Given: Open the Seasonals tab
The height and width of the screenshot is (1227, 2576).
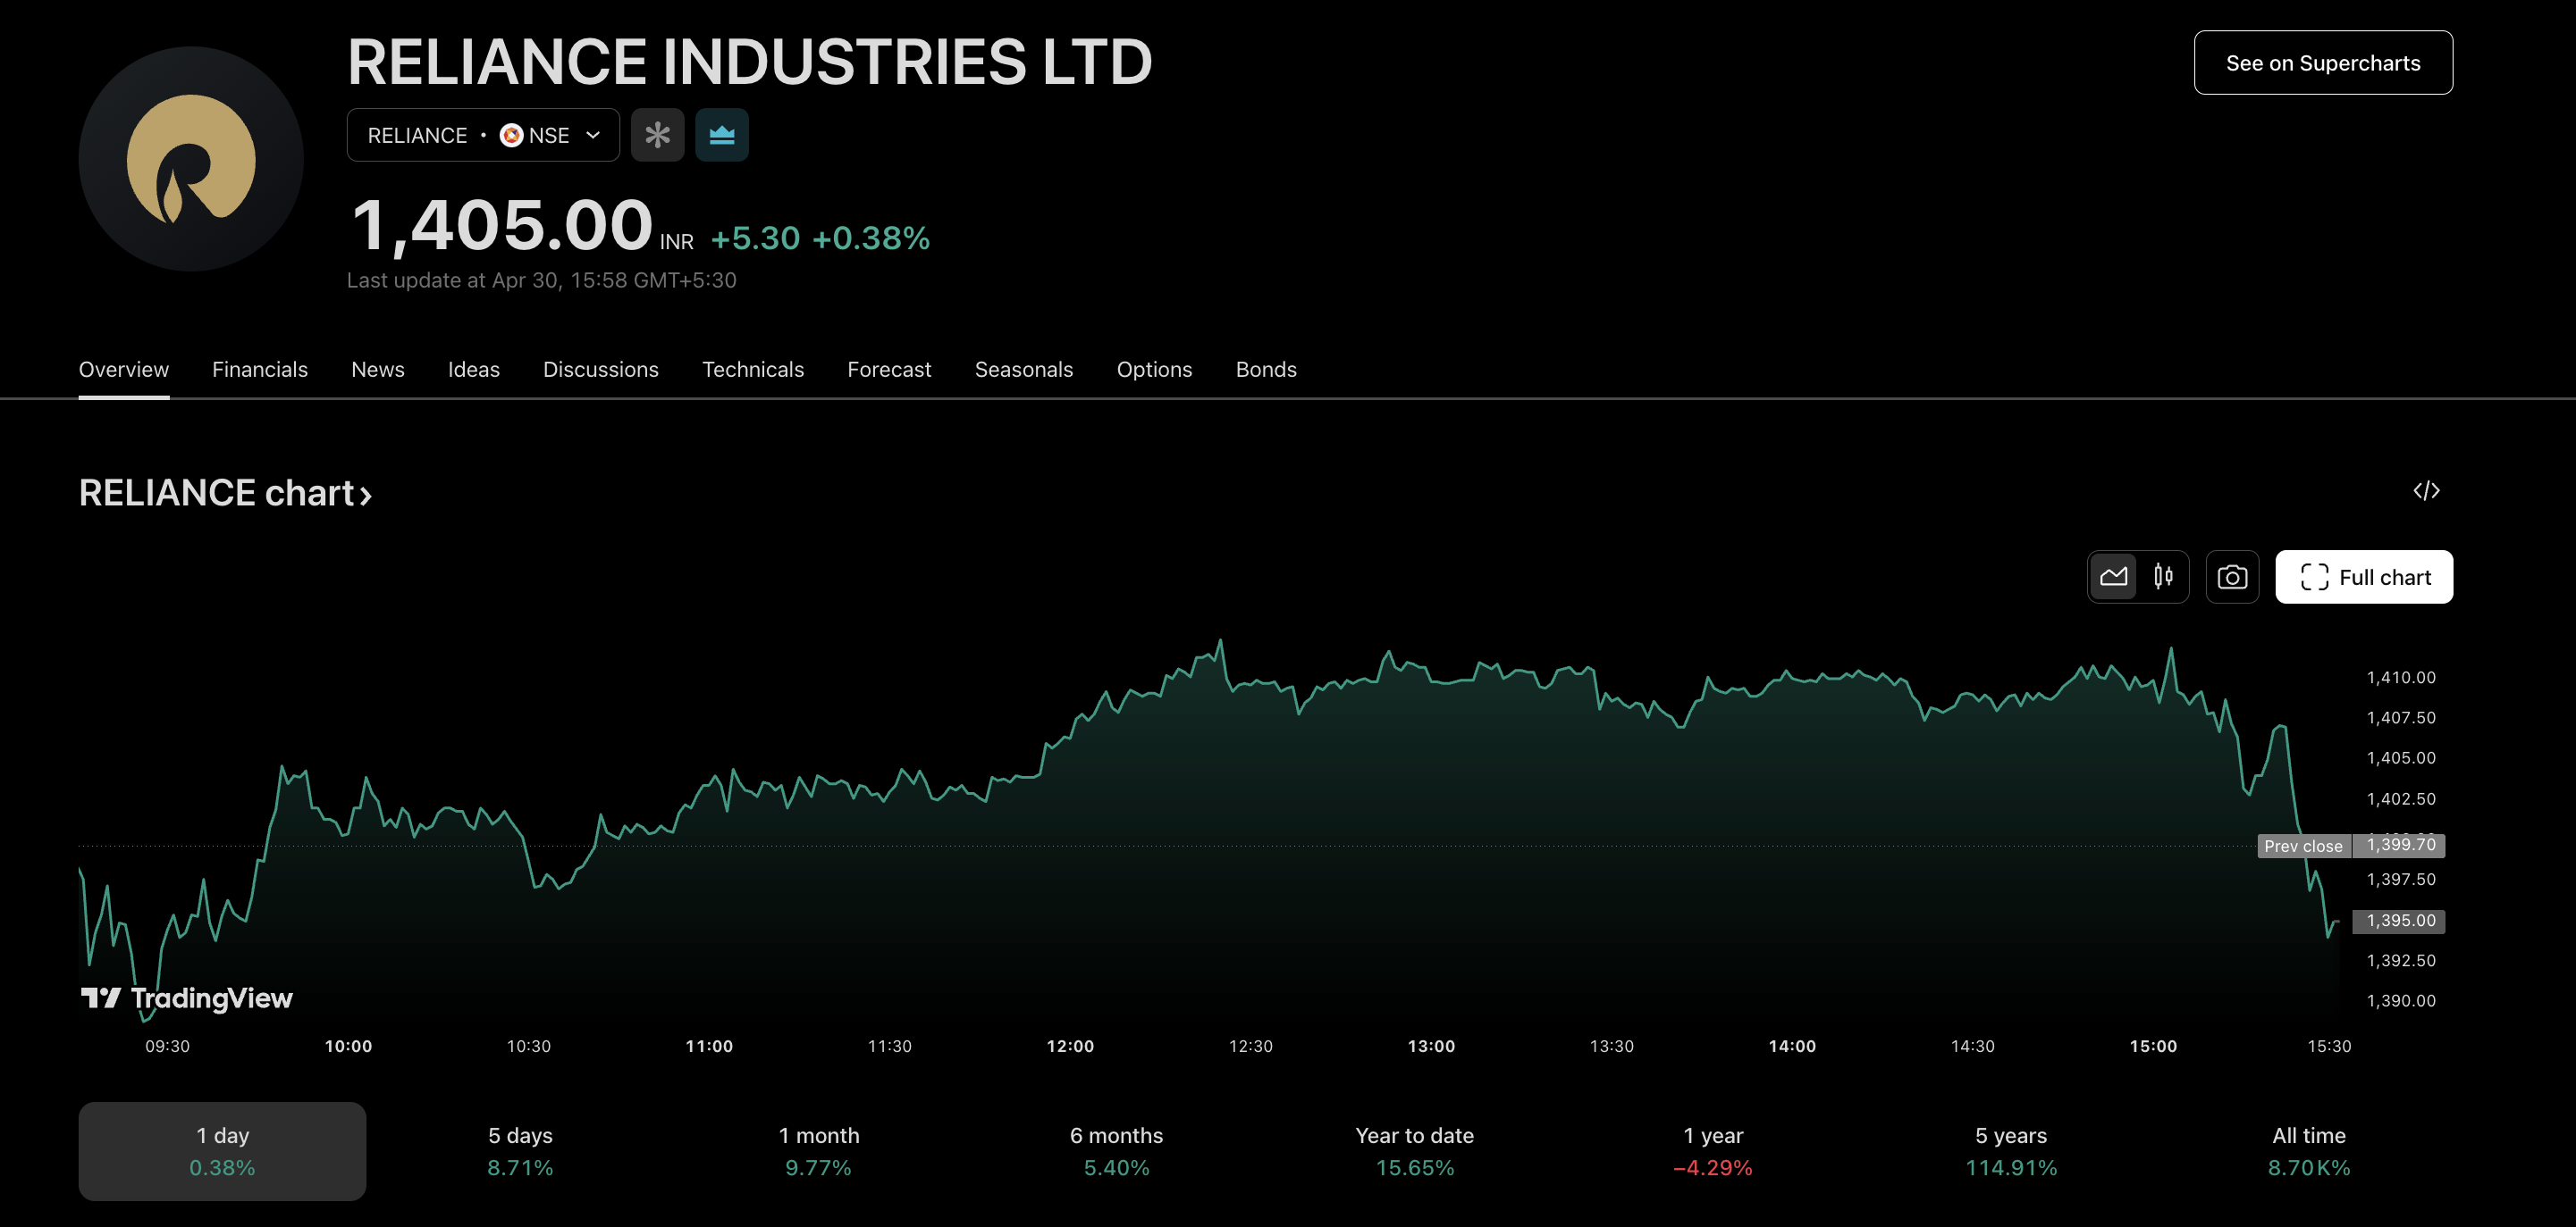Looking at the screenshot, I should (1024, 370).
